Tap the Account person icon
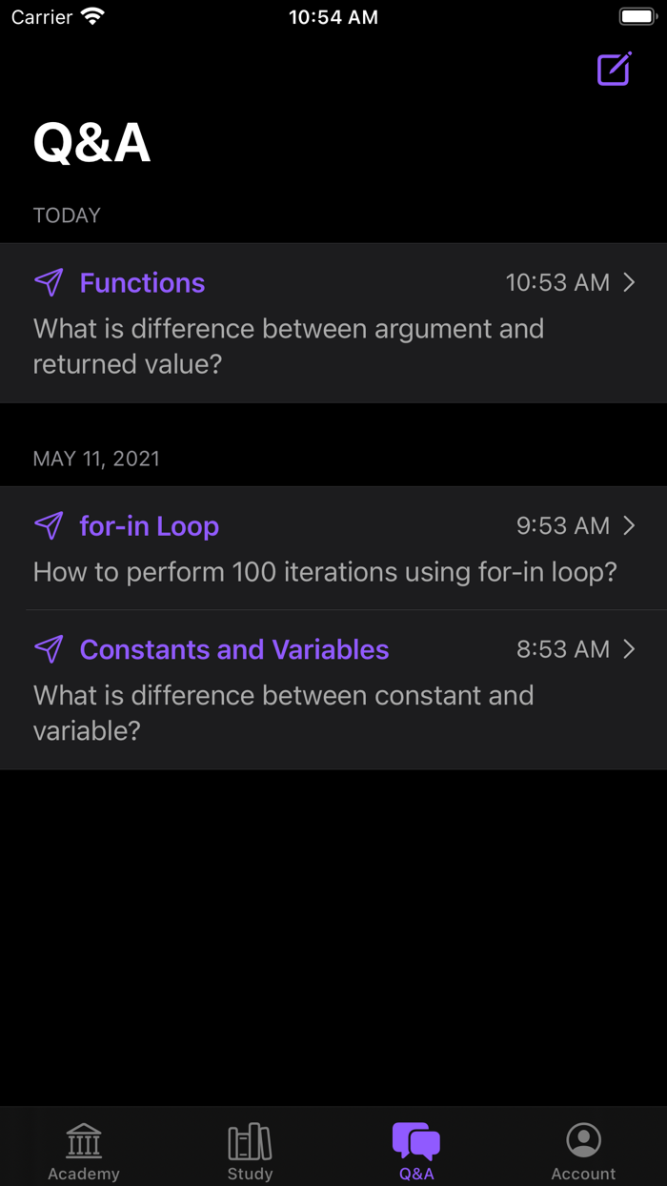The height and width of the screenshot is (1186, 667). click(x=583, y=1140)
